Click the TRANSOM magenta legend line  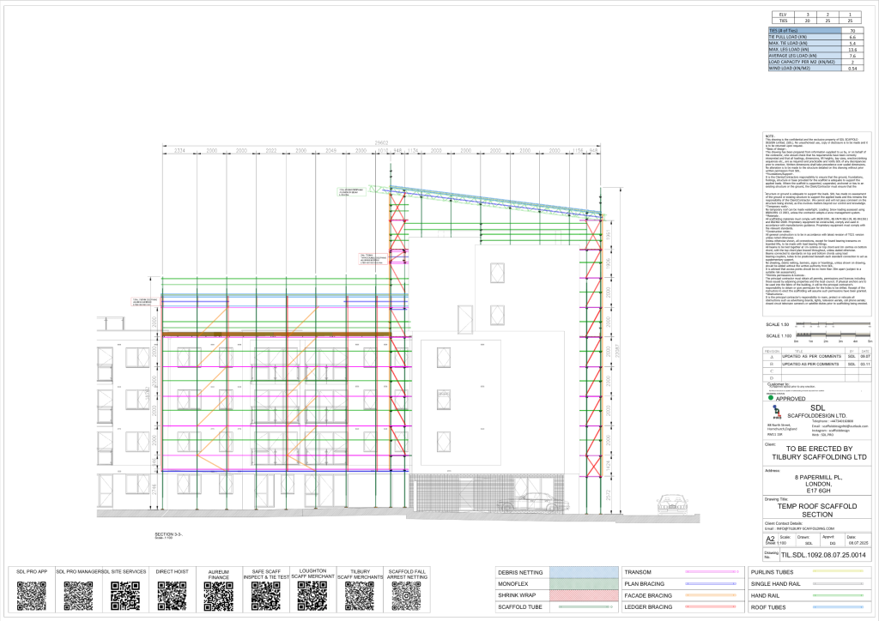pos(712,572)
